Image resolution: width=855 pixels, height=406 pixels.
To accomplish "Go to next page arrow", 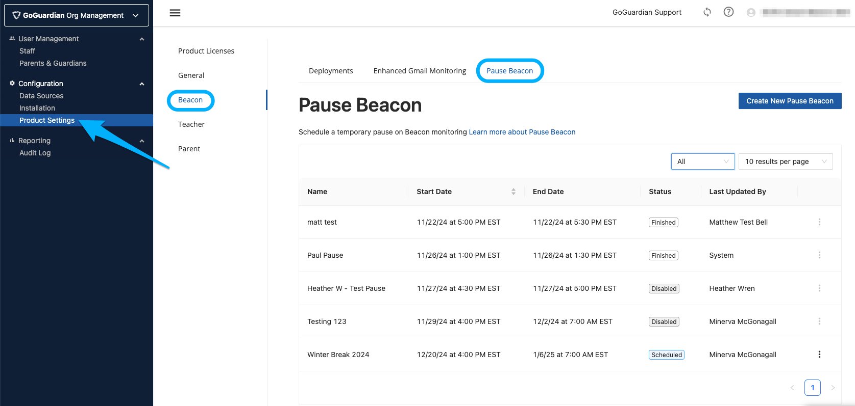I will tap(833, 388).
